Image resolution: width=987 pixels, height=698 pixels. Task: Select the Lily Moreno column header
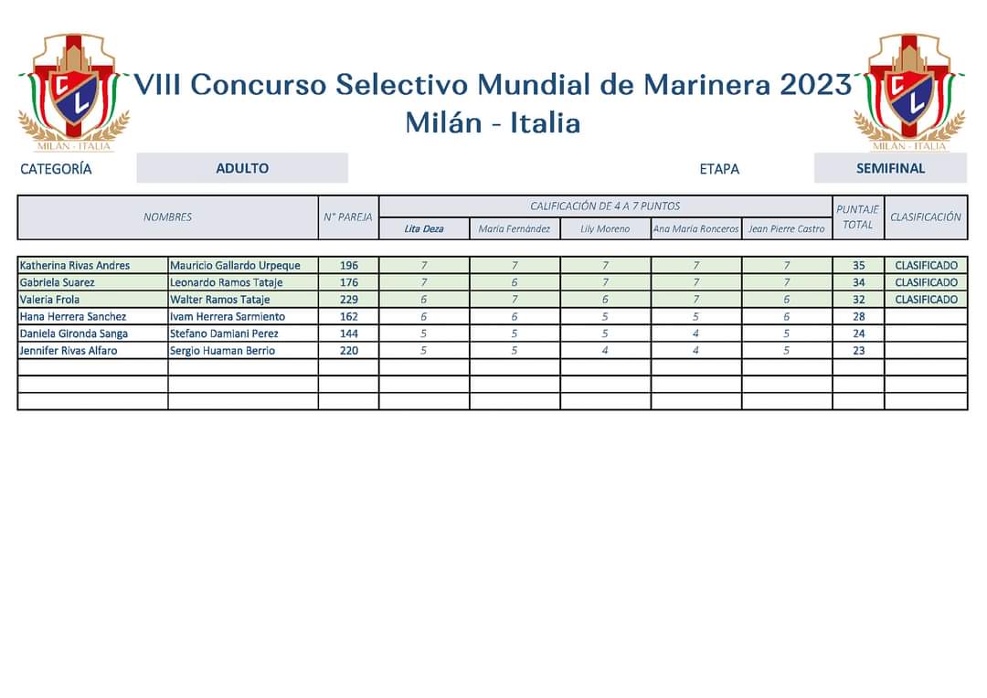605,228
